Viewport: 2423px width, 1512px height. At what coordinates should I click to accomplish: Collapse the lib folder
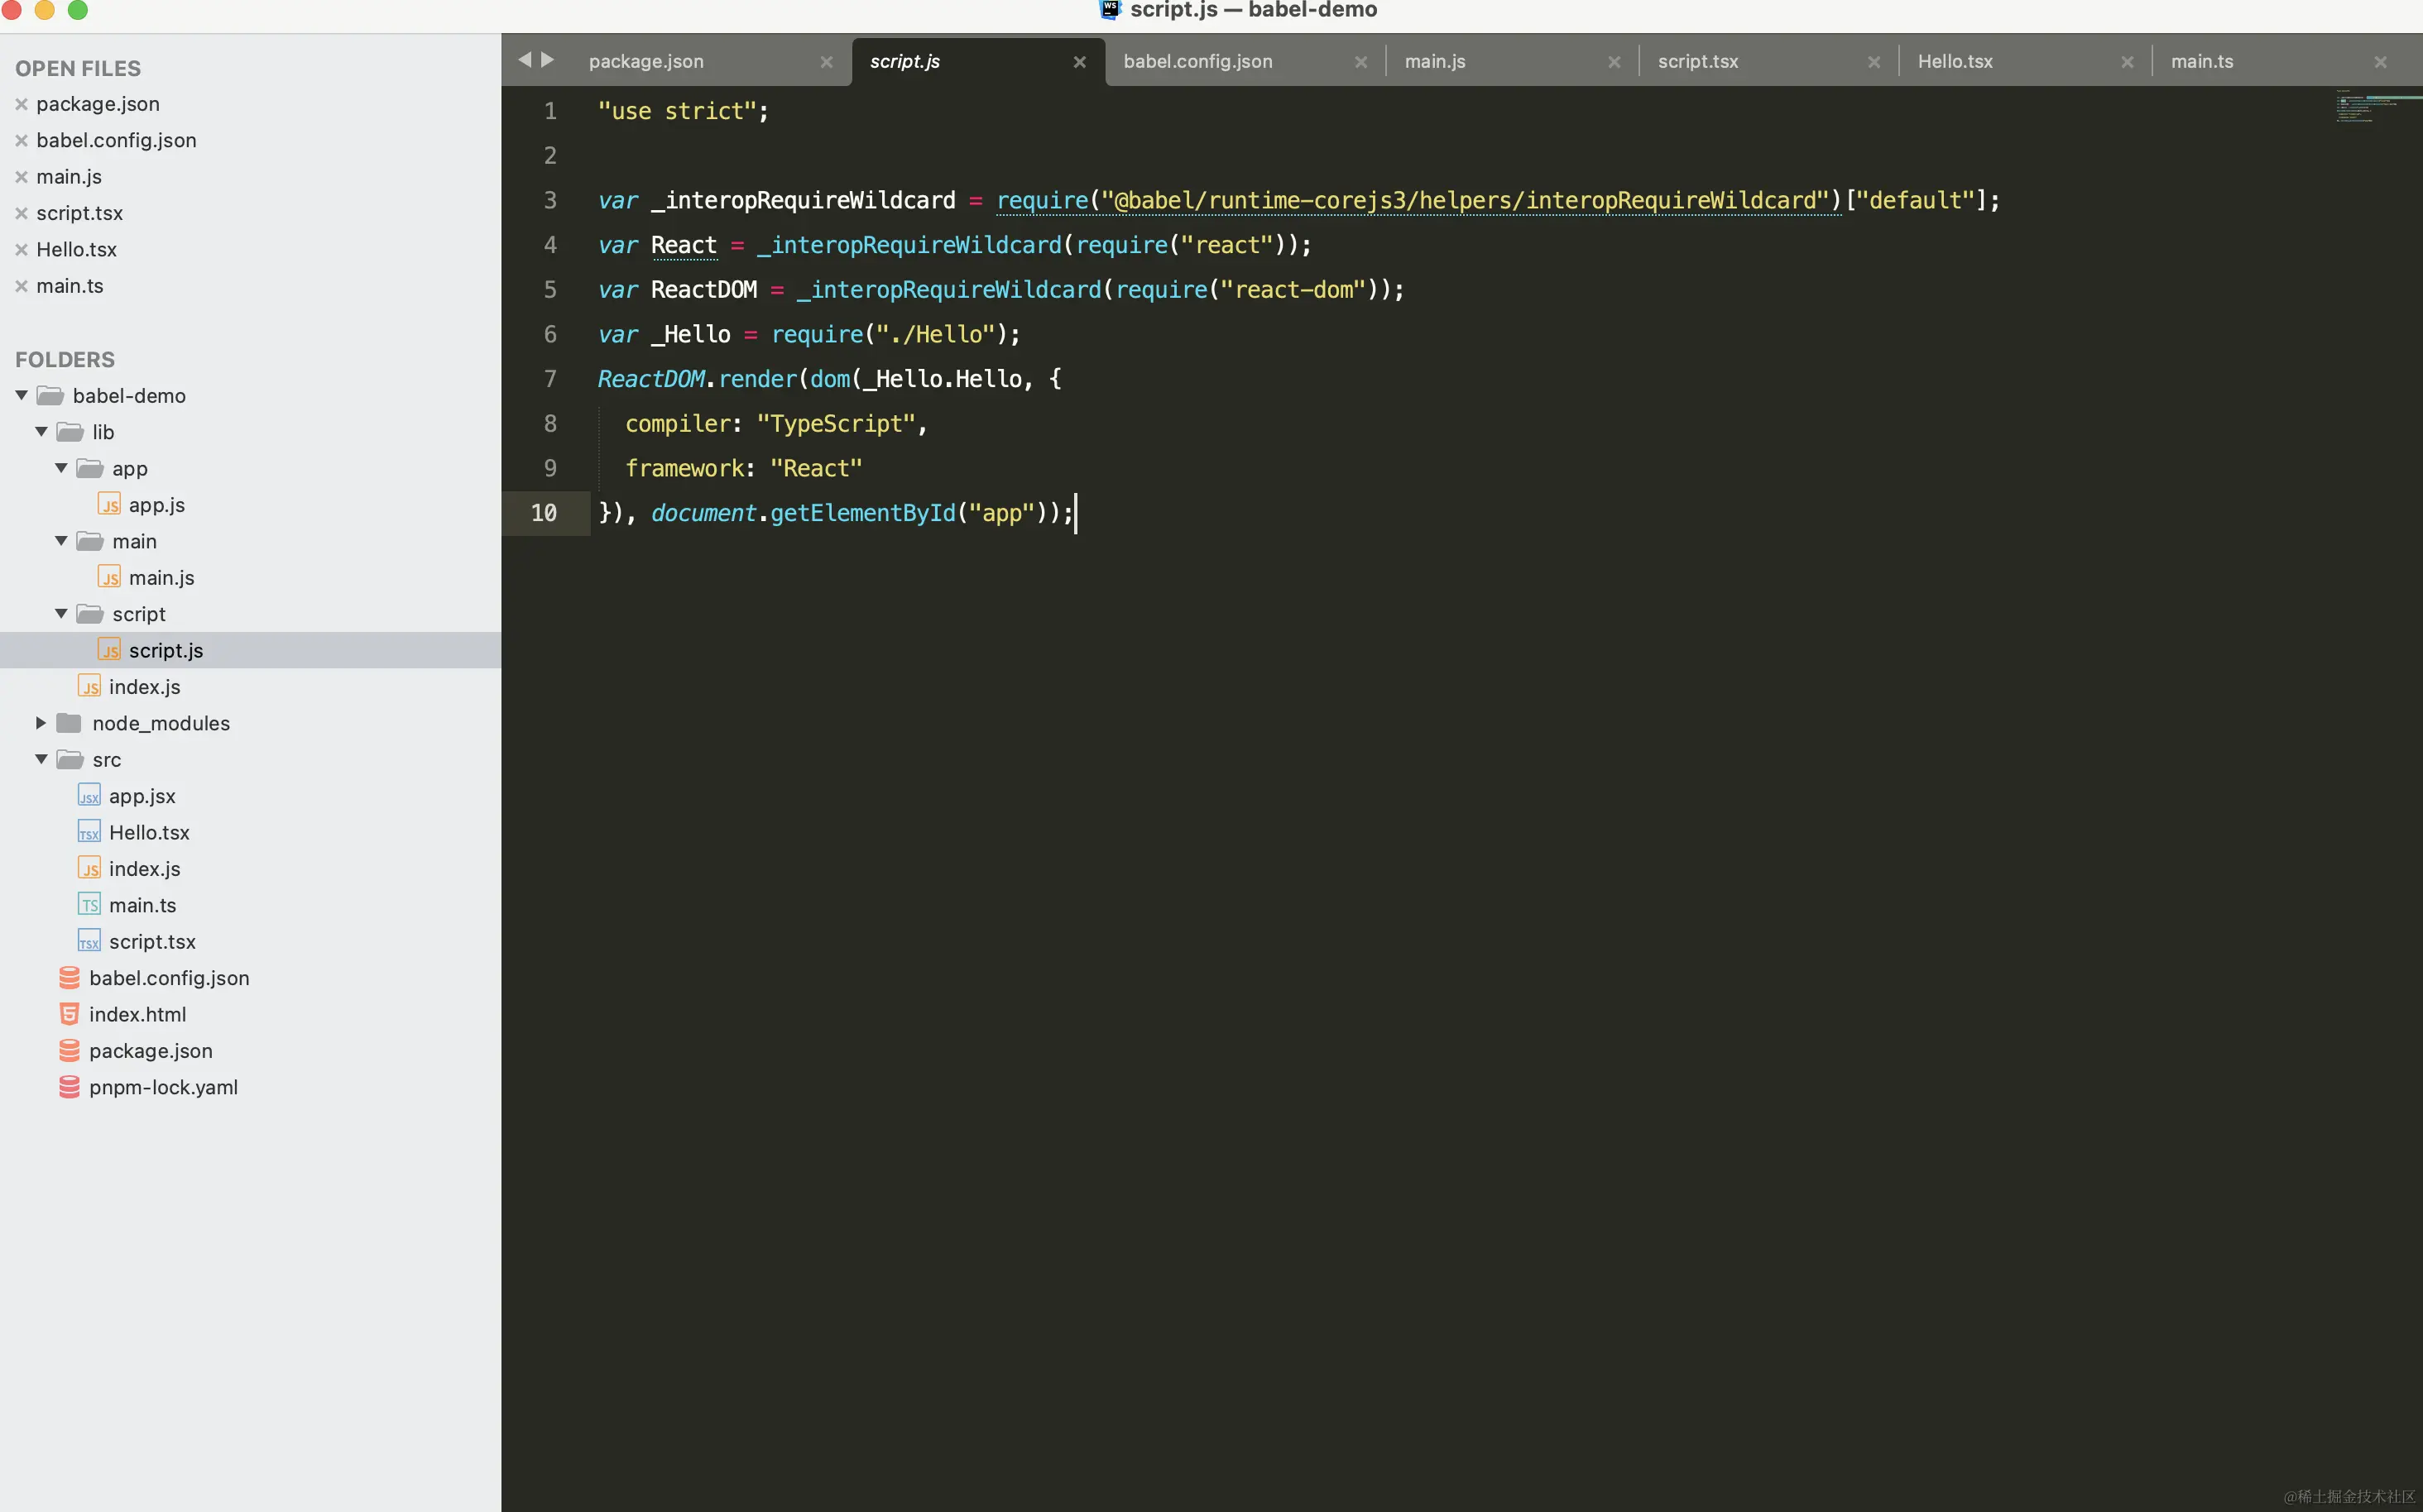[41, 432]
